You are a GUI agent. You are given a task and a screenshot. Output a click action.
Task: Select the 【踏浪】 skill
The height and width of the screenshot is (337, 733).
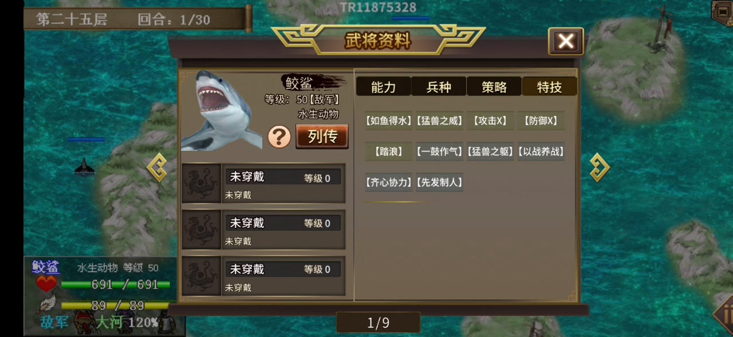point(388,151)
